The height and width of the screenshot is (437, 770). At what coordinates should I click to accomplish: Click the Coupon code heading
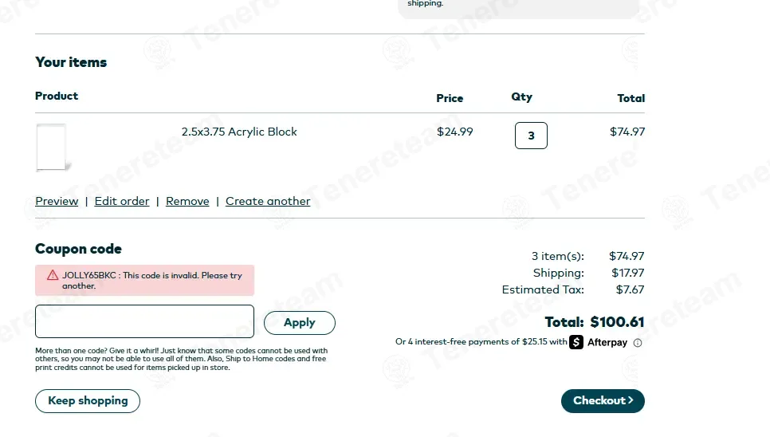tap(78, 249)
